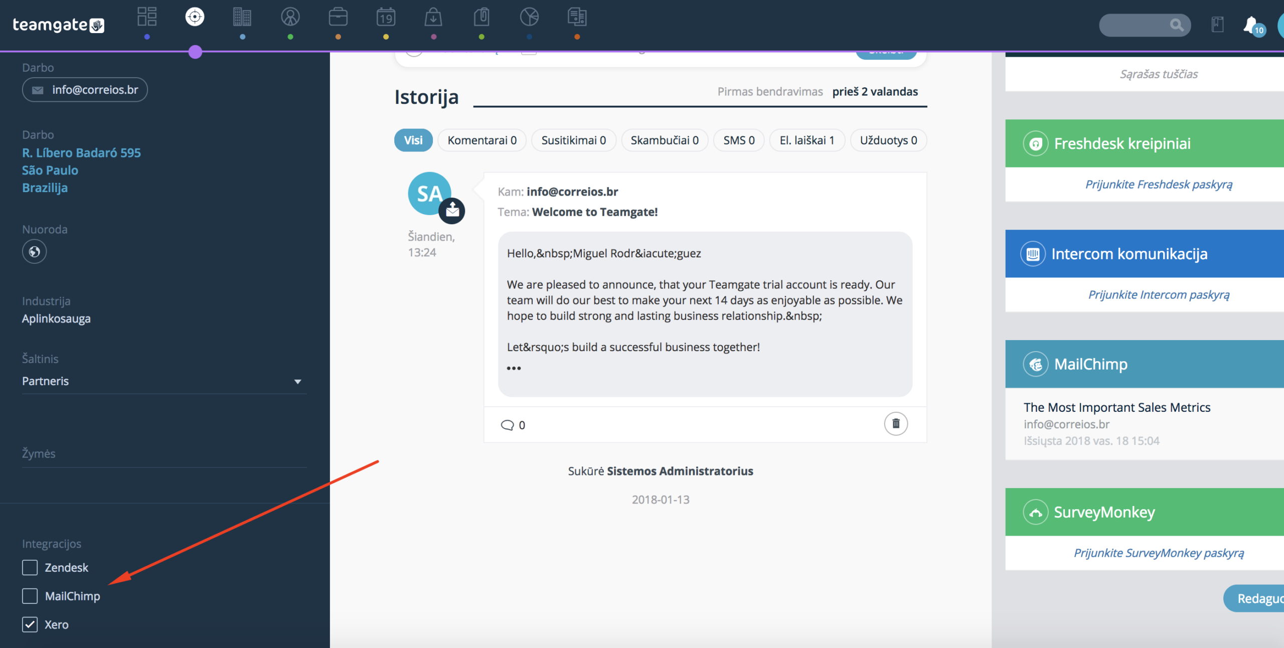Select the Visi history filter
The width and height of the screenshot is (1284, 648).
pos(413,140)
